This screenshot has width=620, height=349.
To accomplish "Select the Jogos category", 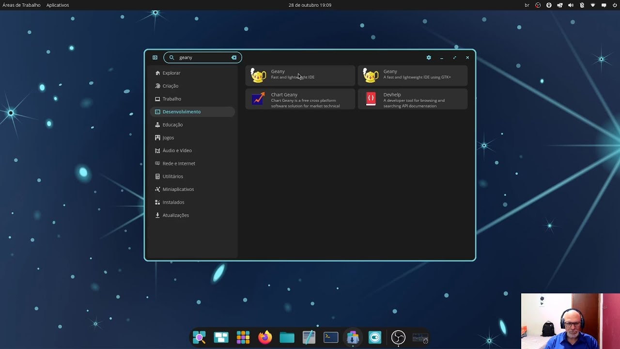I will (x=192, y=138).
